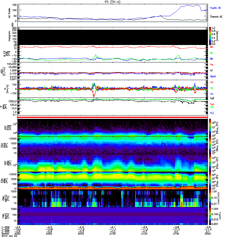Viewport: 225px width, 240px height.
Task: Click the SST ion Eflux color bar
Action: point(210,128)
